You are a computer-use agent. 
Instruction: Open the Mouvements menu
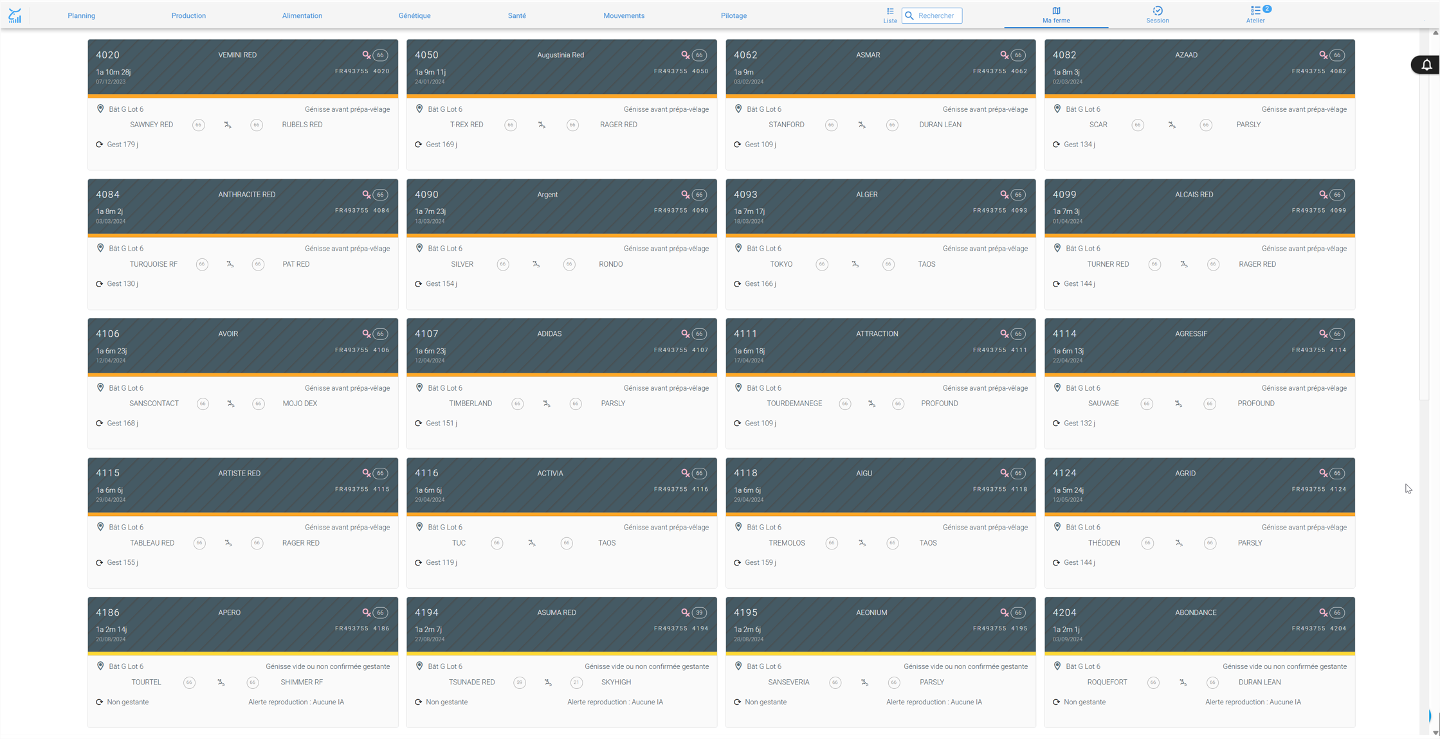pos(624,15)
